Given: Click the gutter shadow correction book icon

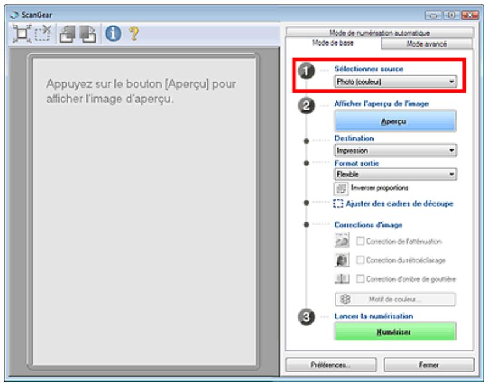Looking at the screenshot, I should tap(342, 278).
